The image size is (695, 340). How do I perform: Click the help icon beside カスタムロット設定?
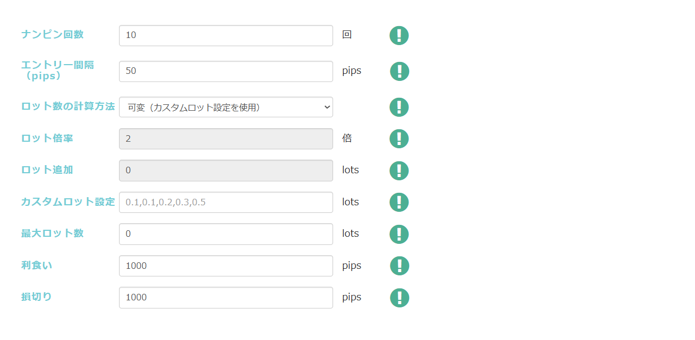(x=399, y=202)
